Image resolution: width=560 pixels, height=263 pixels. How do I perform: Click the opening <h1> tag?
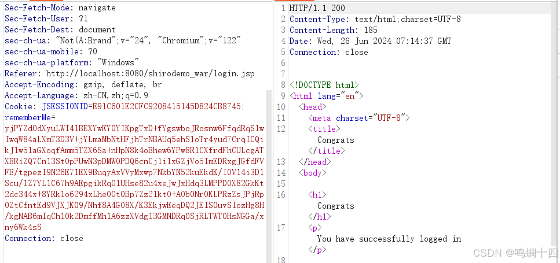[x=317, y=195]
